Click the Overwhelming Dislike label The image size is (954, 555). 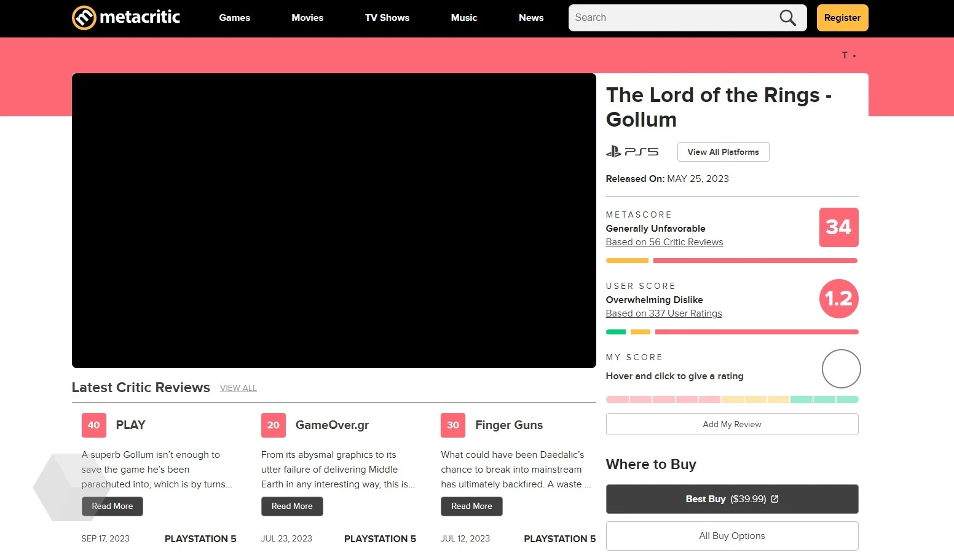pyautogui.click(x=655, y=300)
